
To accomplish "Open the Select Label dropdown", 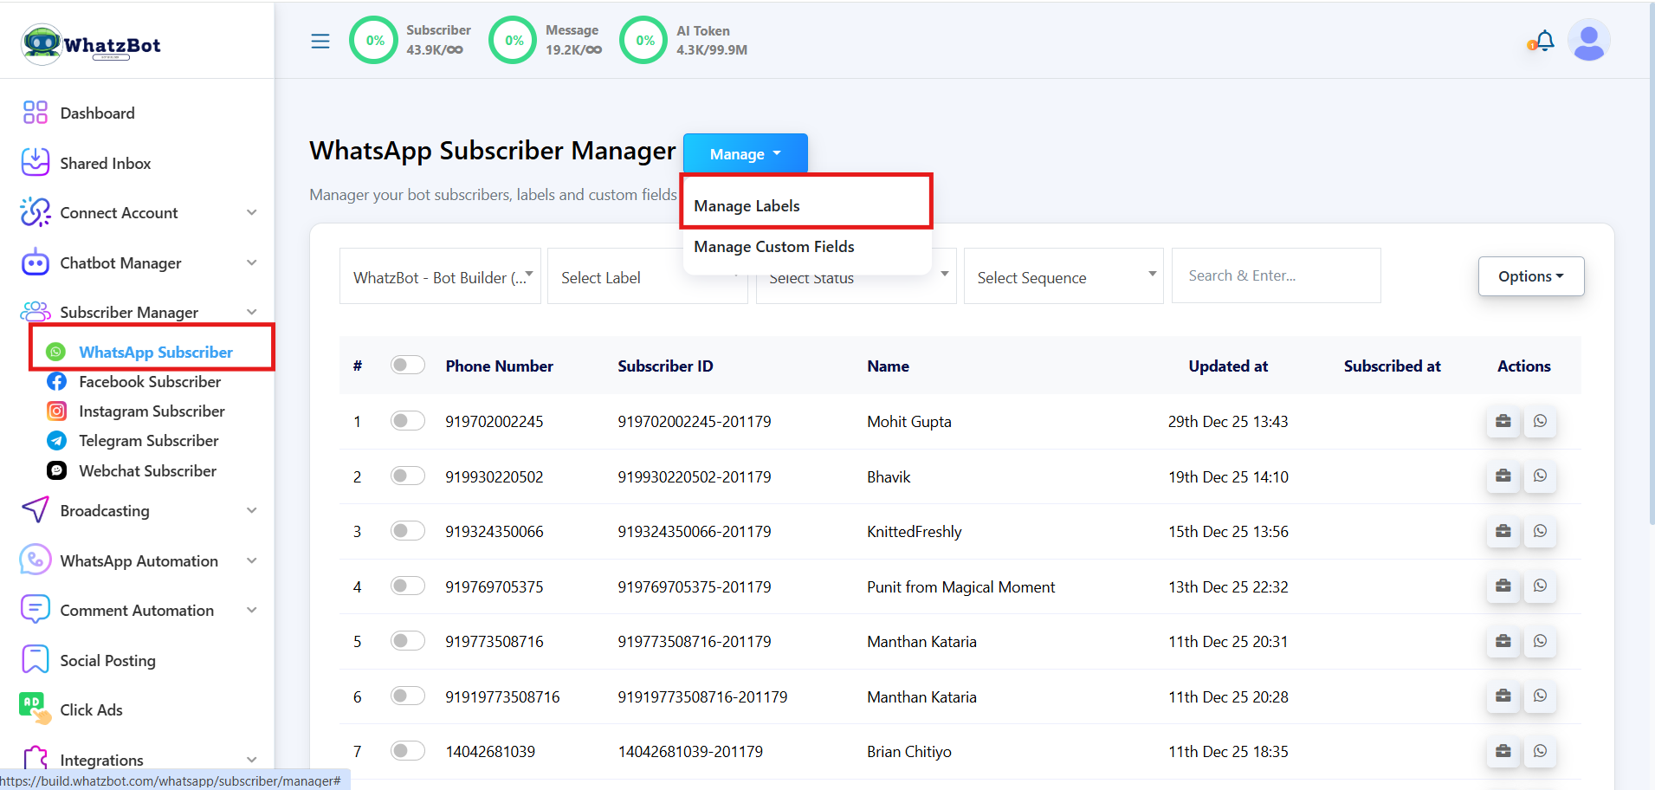I will tap(647, 277).
